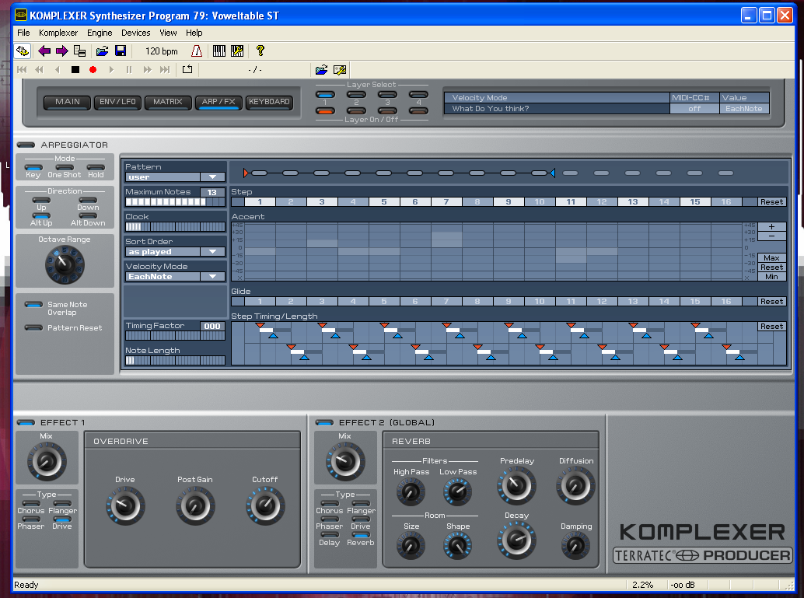
Task: Click the Timing Factor slider bar
Action: pos(175,336)
